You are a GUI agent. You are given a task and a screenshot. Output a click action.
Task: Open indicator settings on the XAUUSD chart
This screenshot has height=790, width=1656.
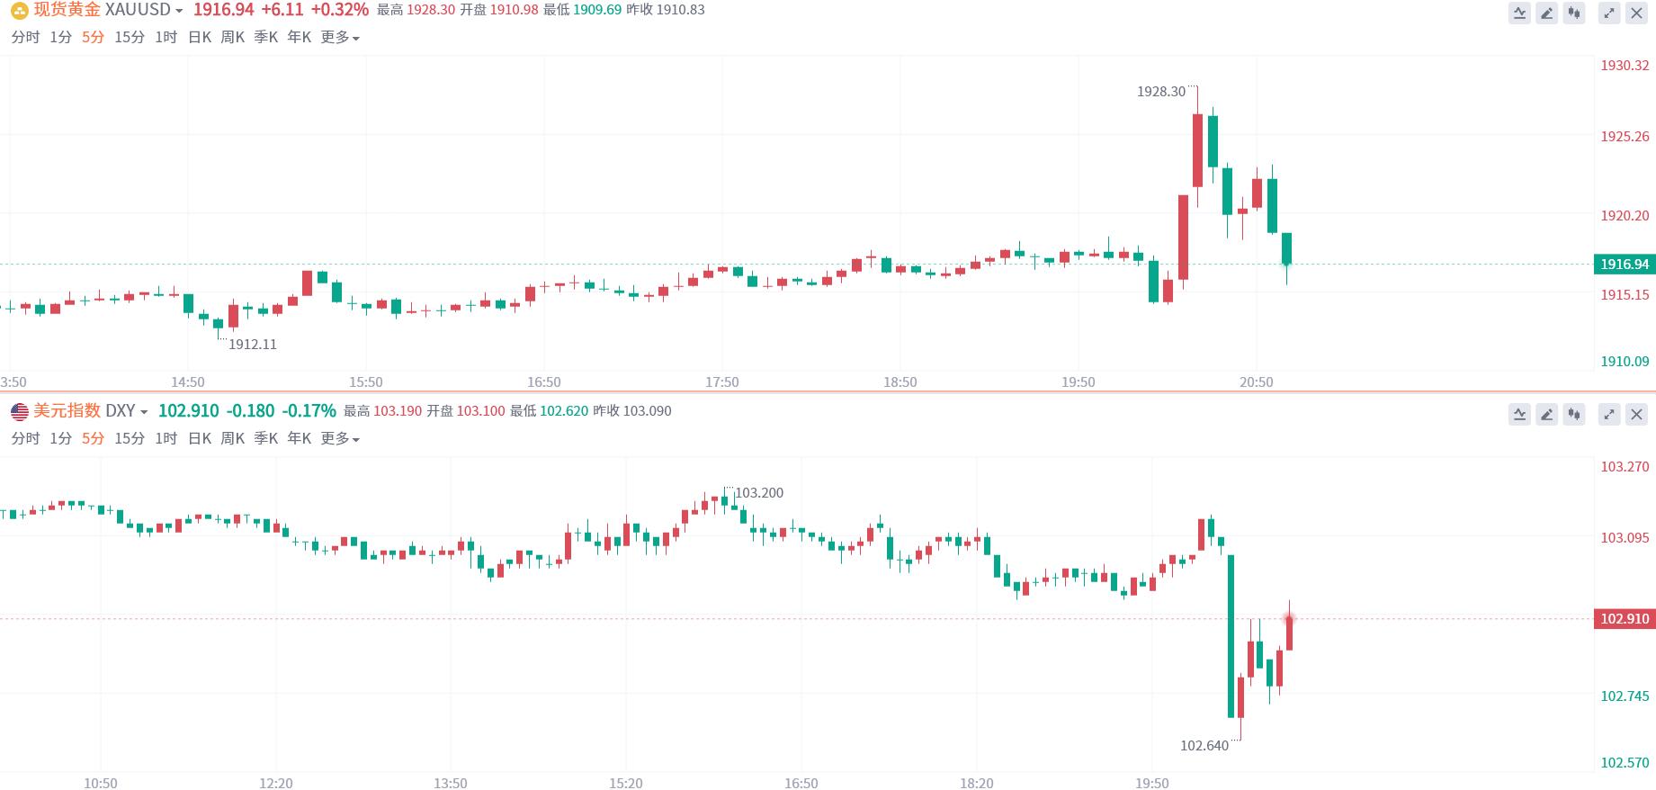[1519, 13]
